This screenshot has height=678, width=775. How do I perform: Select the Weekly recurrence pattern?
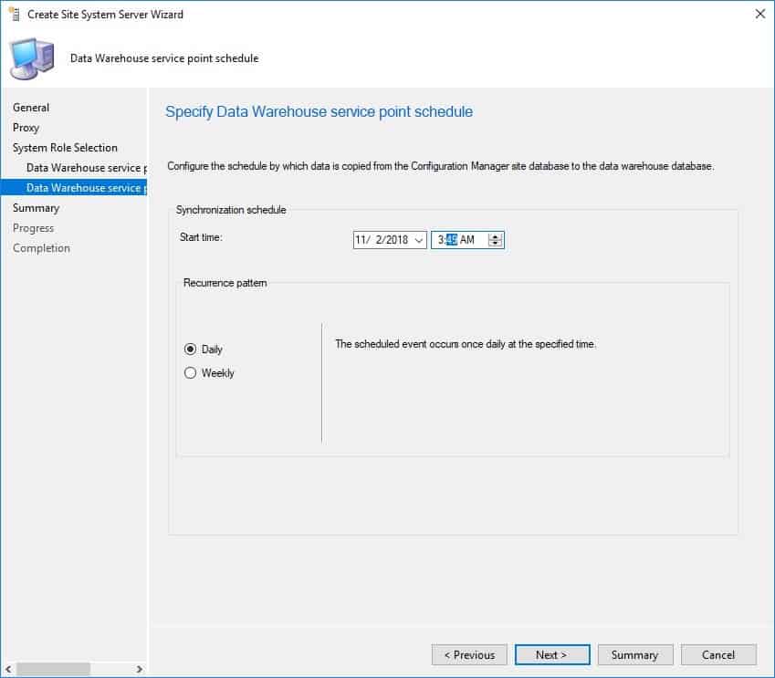pyautogui.click(x=191, y=372)
